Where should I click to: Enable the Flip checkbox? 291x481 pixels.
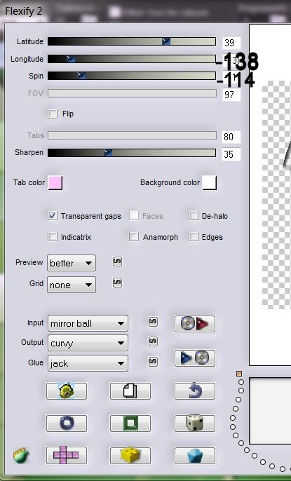click(x=53, y=114)
